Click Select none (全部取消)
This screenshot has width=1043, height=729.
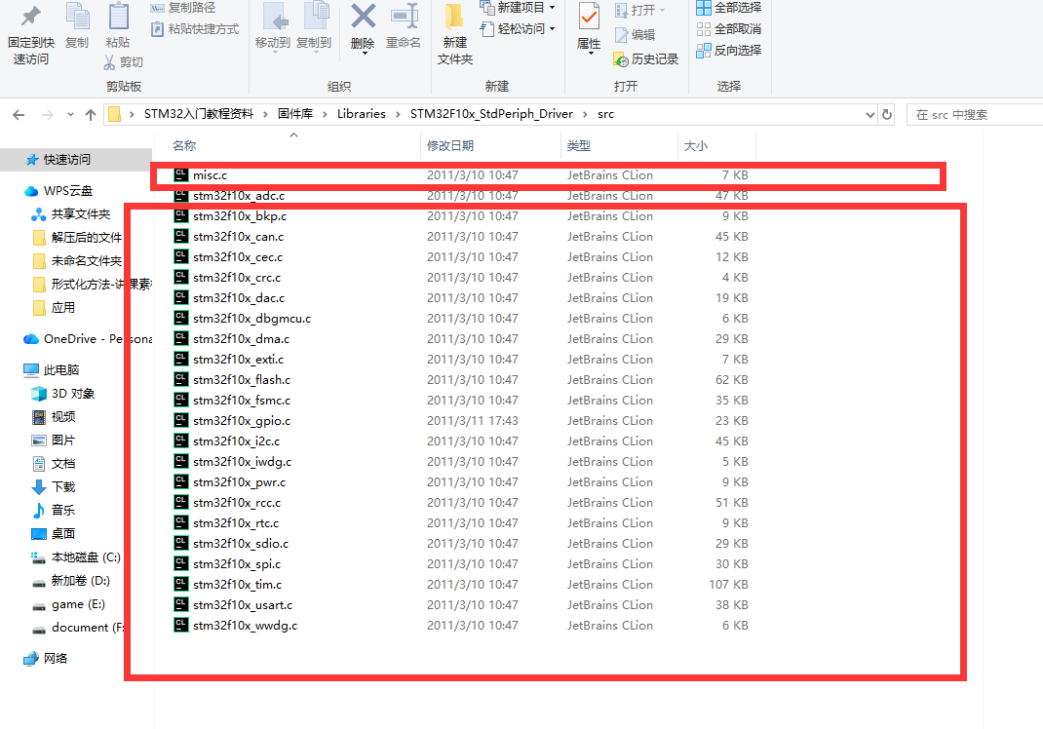[x=729, y=28]
